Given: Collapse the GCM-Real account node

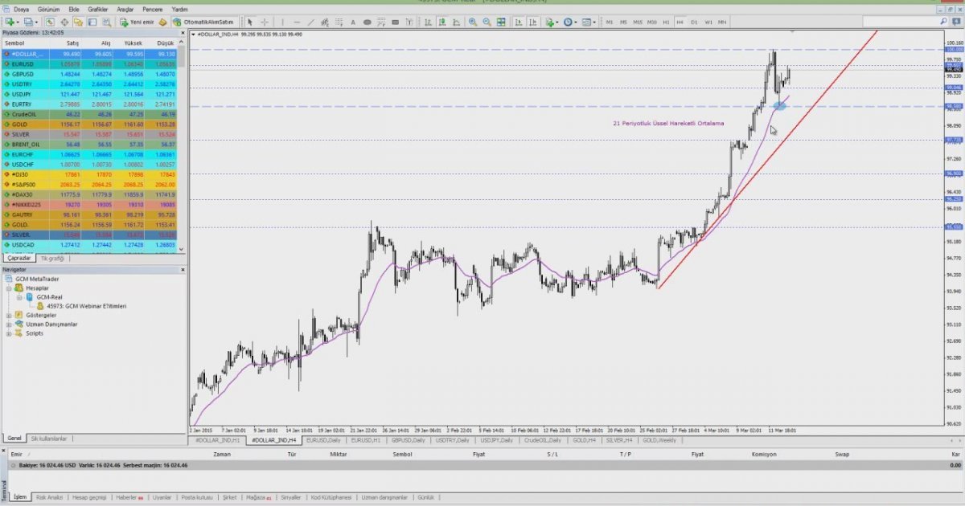Looking at the screenshot, I should [19, 296].
